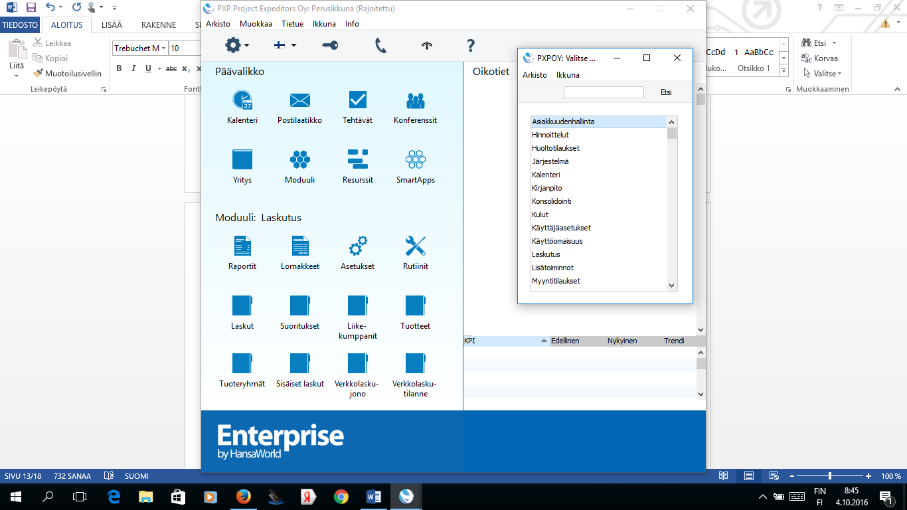Select Kirjanpito in module list
This screenshot has height=510, width=907.
tap(599, 188)
